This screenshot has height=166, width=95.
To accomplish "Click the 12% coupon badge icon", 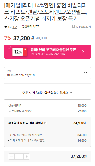I will (x=19, y=52).
